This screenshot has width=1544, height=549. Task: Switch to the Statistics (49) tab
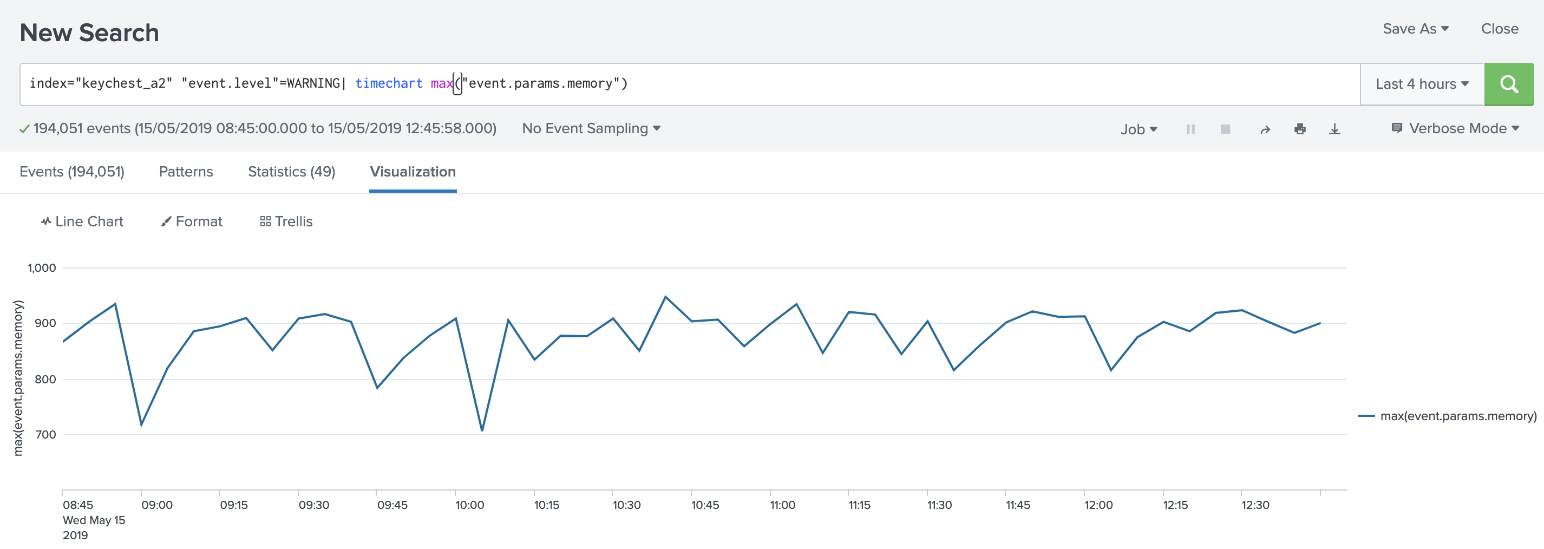coord(291,172)
